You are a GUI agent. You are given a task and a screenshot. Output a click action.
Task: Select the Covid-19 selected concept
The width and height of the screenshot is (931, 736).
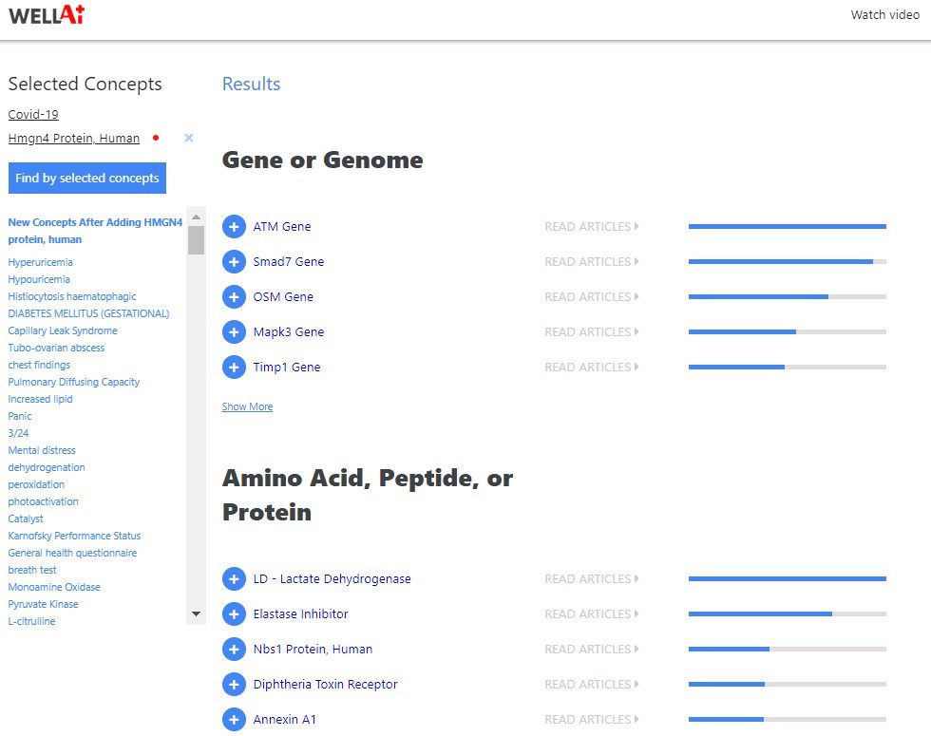[x=33, y=115]
